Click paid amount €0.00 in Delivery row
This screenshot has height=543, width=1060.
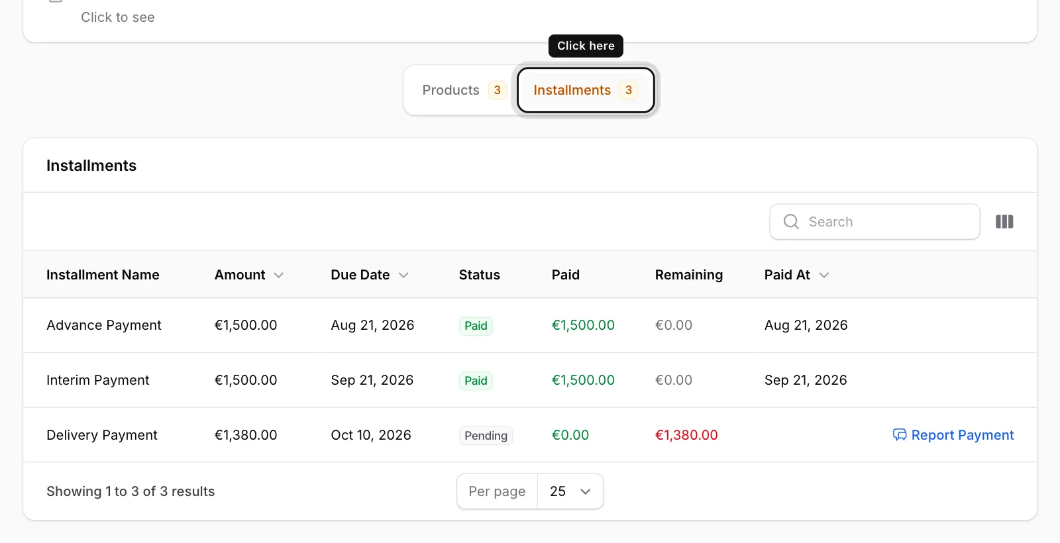tap(570, 435)
